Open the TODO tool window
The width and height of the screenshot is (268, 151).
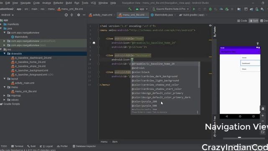pos(4,146)
